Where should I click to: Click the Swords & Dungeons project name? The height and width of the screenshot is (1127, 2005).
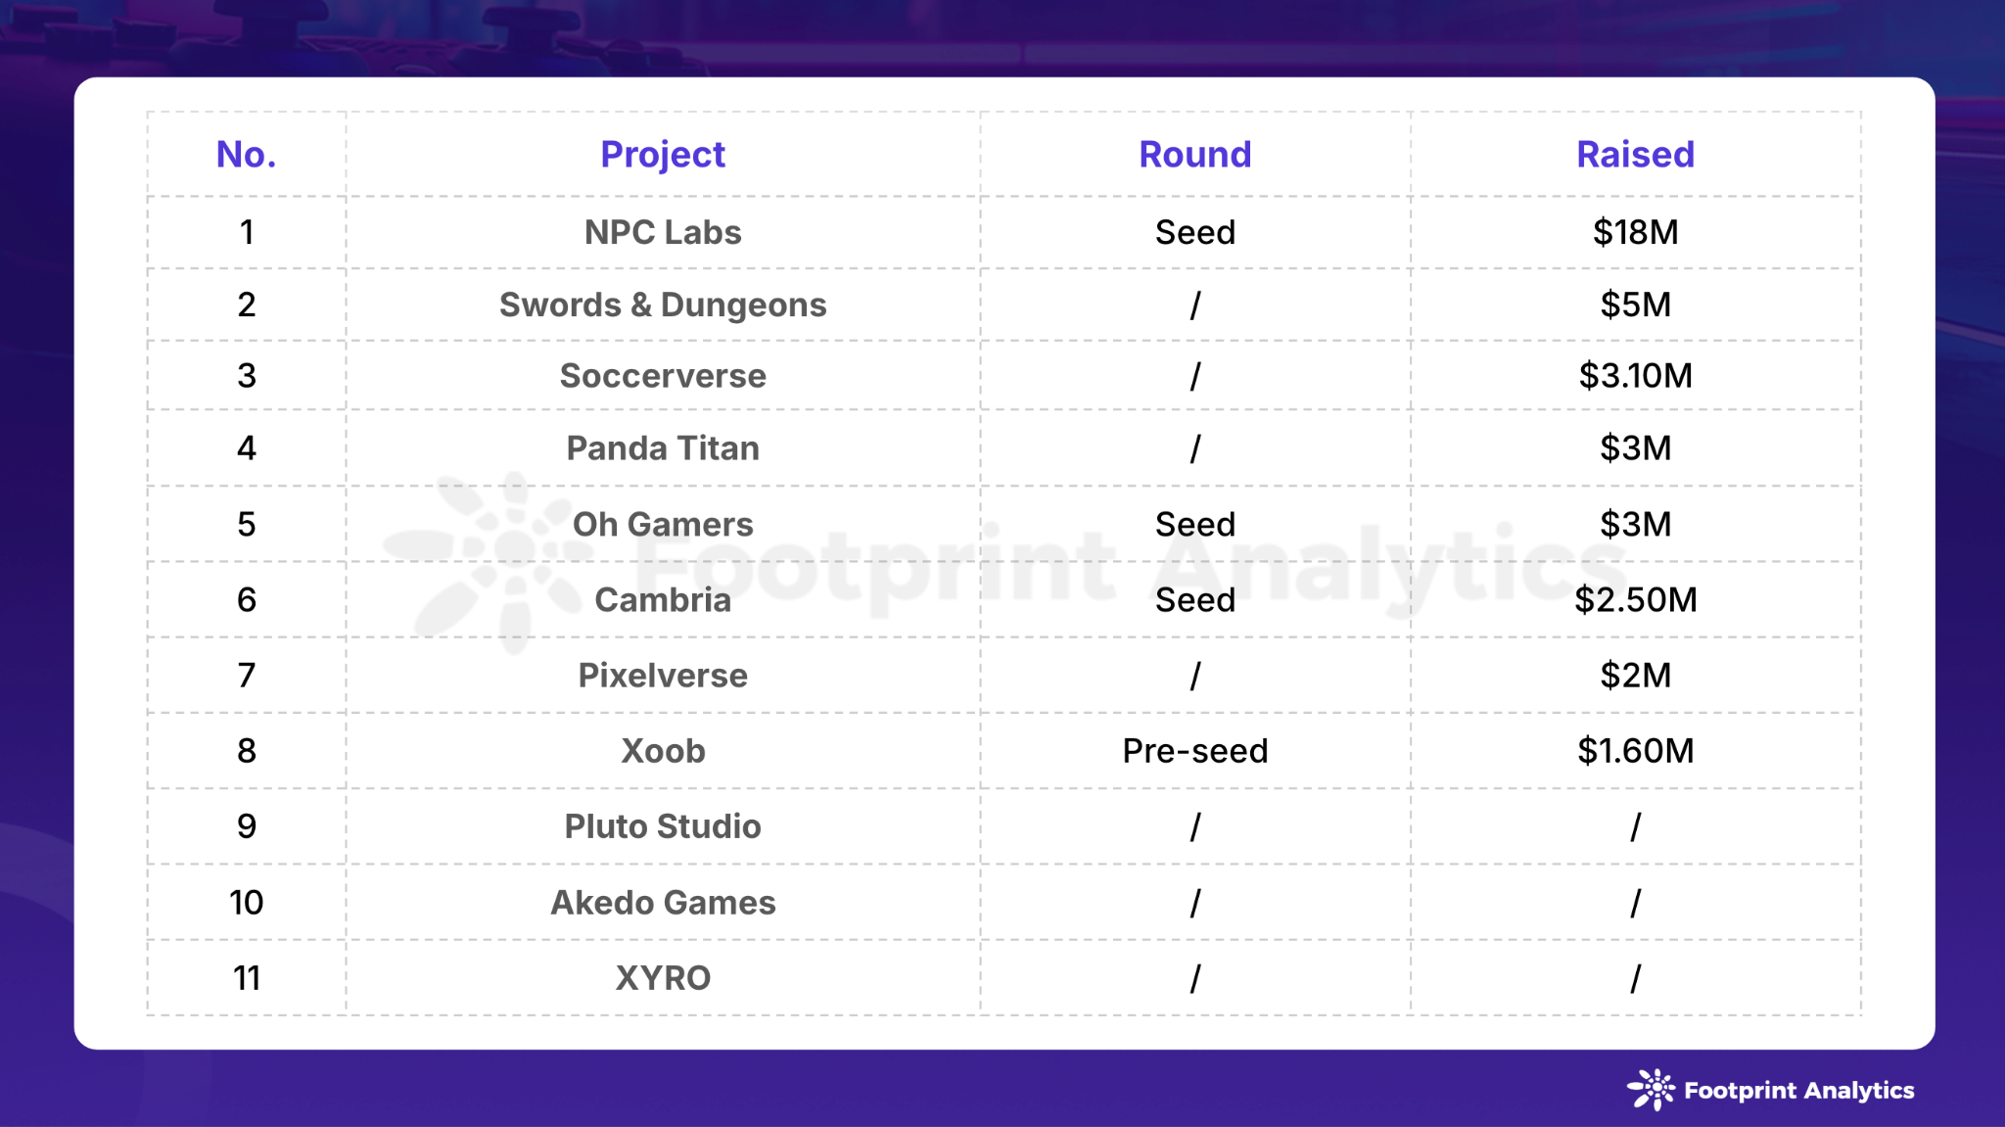pyautogui.click(x=663, y=305)
